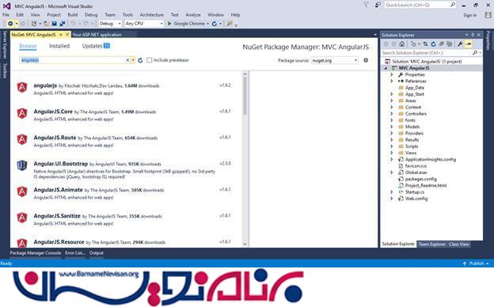Click the Refresh icon in Solution Explorer toolbar
This screenshot has width=494, height=307.
point(433,44)
